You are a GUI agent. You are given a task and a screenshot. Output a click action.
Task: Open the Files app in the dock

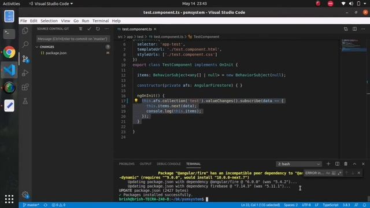click(x=9, y=16)
